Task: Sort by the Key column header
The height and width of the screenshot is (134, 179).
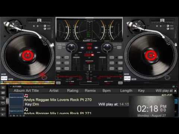Action: pos(141,90)
